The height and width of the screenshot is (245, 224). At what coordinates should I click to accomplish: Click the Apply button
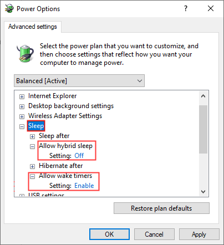(199, 234)
